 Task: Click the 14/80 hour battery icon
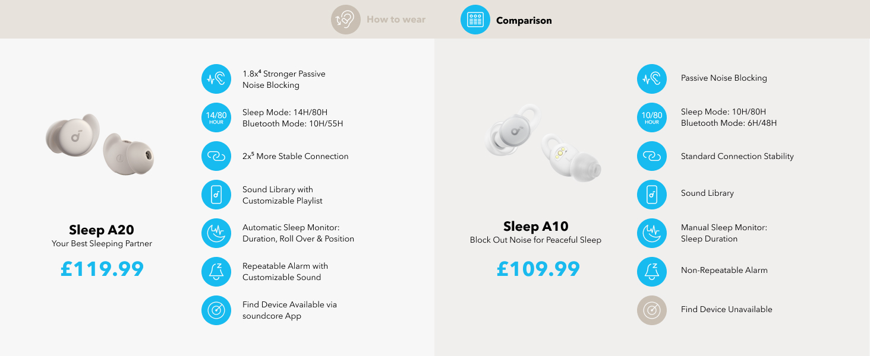click(x=216, y=117)
